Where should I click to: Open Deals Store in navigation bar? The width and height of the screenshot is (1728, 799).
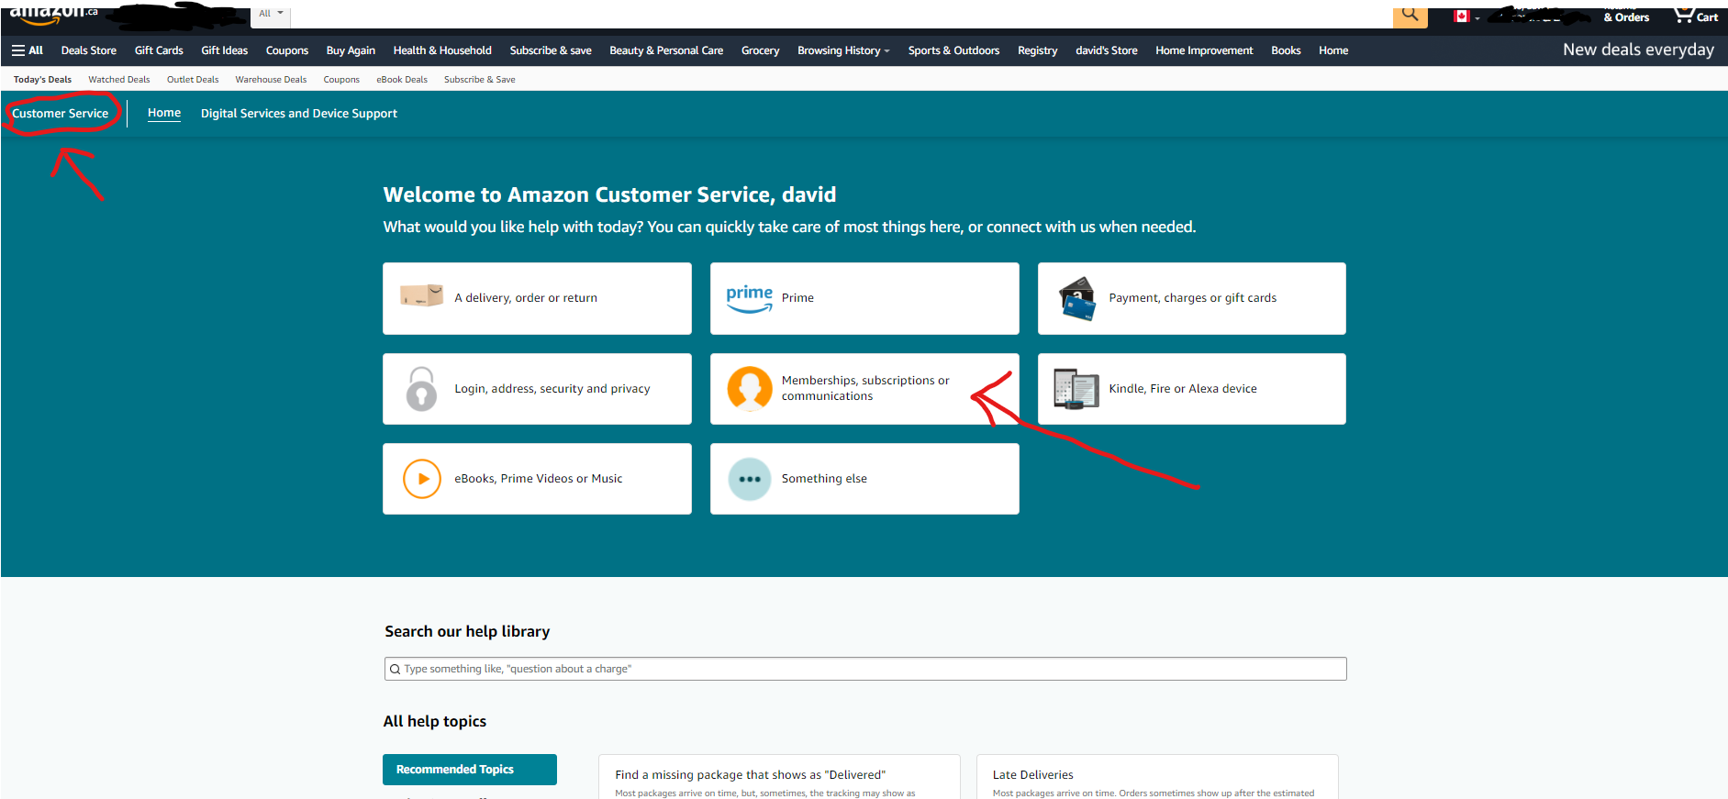coord(89,50)
